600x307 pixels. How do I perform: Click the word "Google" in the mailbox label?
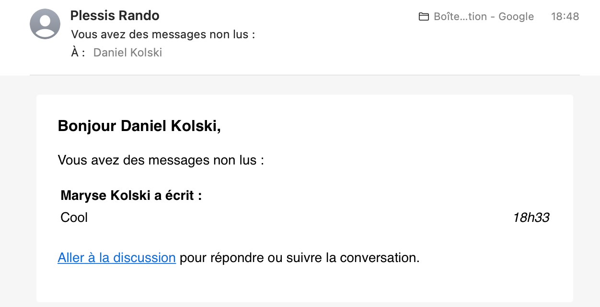(516, 17)
